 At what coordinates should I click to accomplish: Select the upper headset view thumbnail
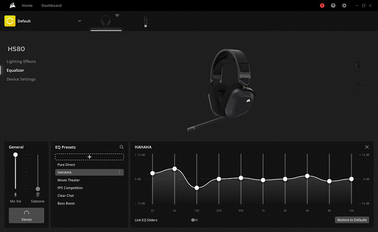click(358, 65)
